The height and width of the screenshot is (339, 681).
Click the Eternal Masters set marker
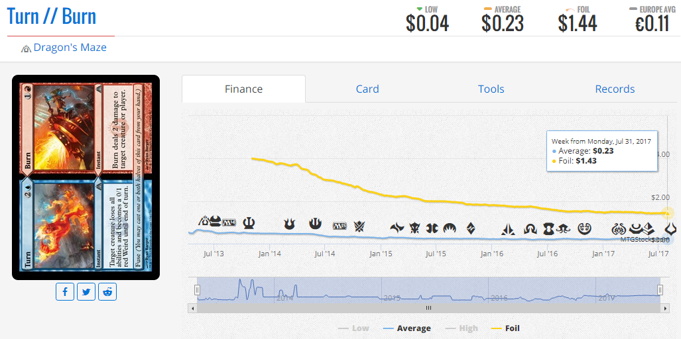(548, 228)
